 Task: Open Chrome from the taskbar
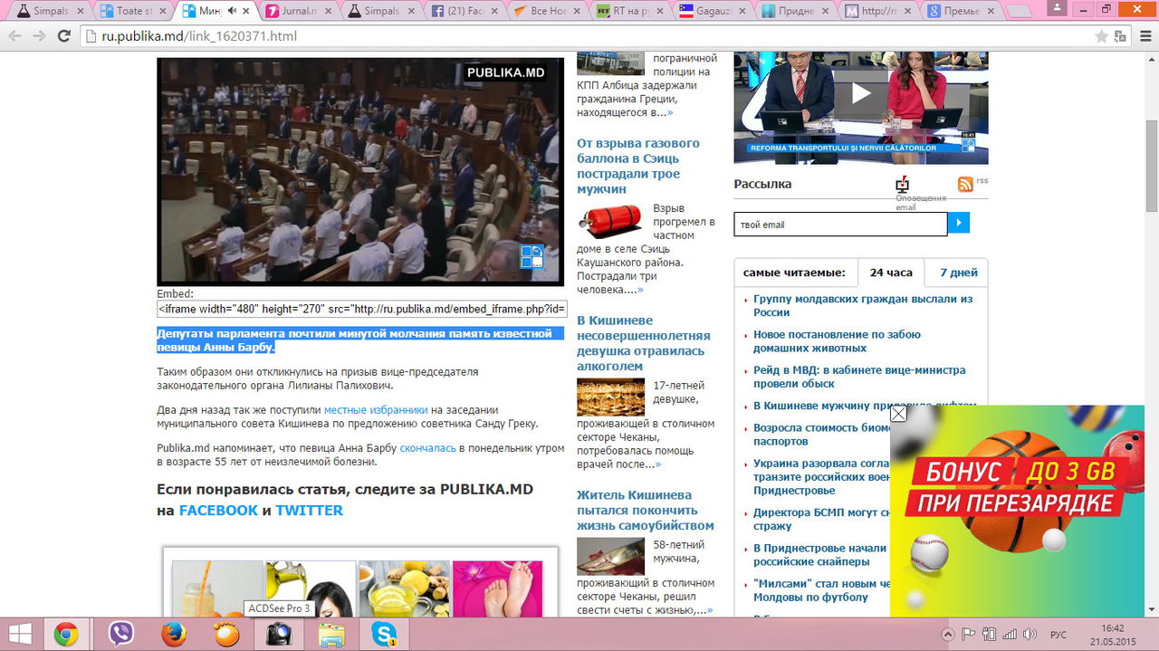tap(65, 635)
